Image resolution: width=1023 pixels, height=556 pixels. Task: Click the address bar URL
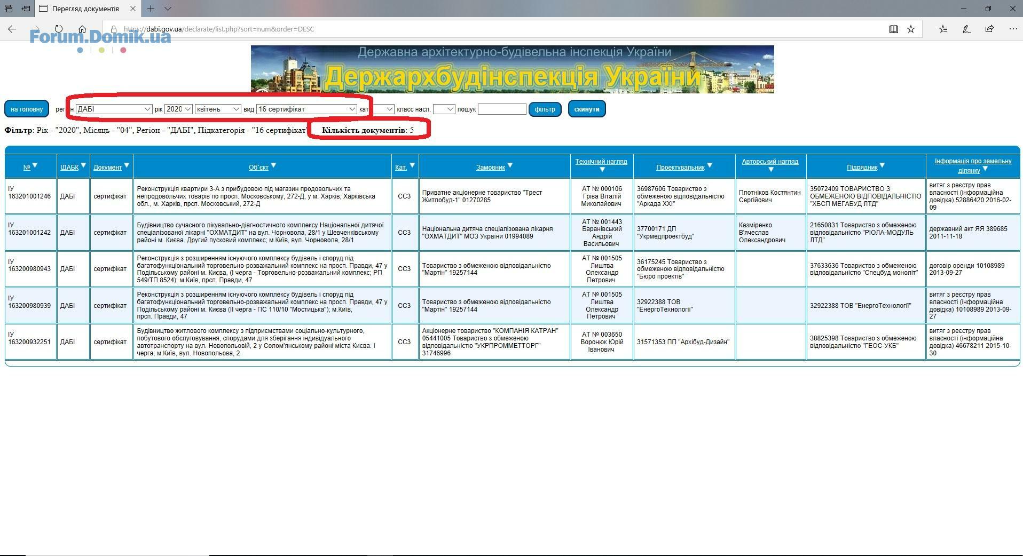click(x=219, y=29)
